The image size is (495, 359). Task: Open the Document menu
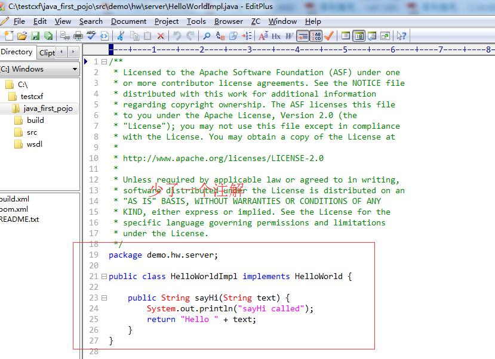tap(128, 21)
